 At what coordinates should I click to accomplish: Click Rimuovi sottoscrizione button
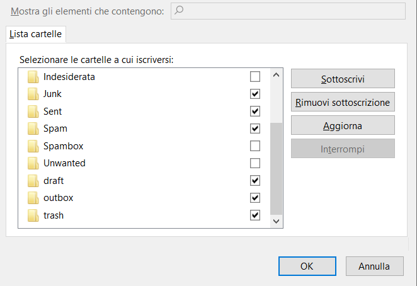tap(343, 102)
